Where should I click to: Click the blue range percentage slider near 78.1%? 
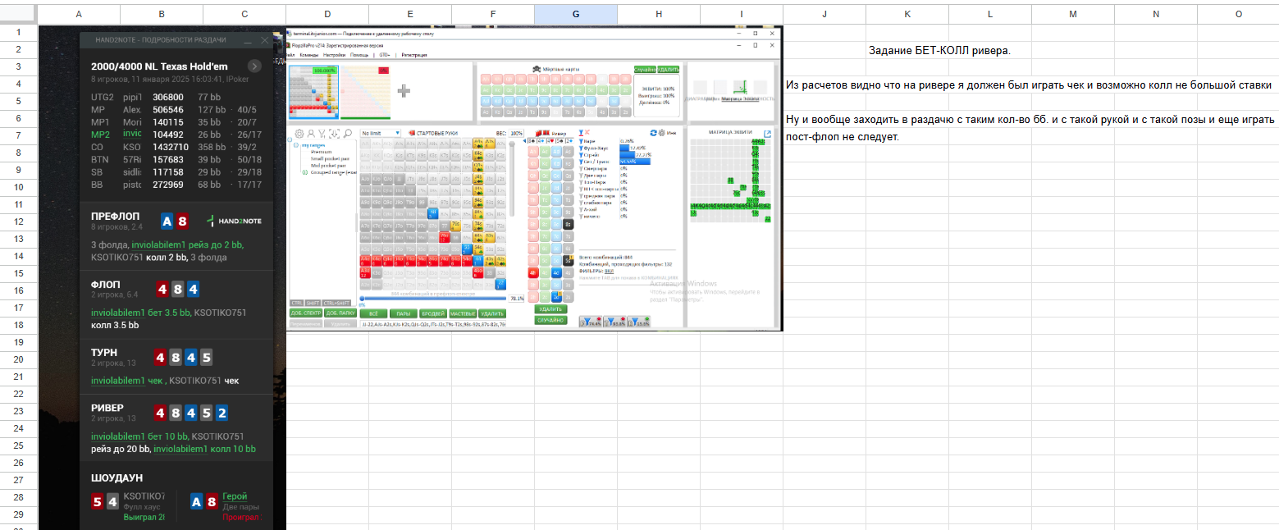[434, 299]
